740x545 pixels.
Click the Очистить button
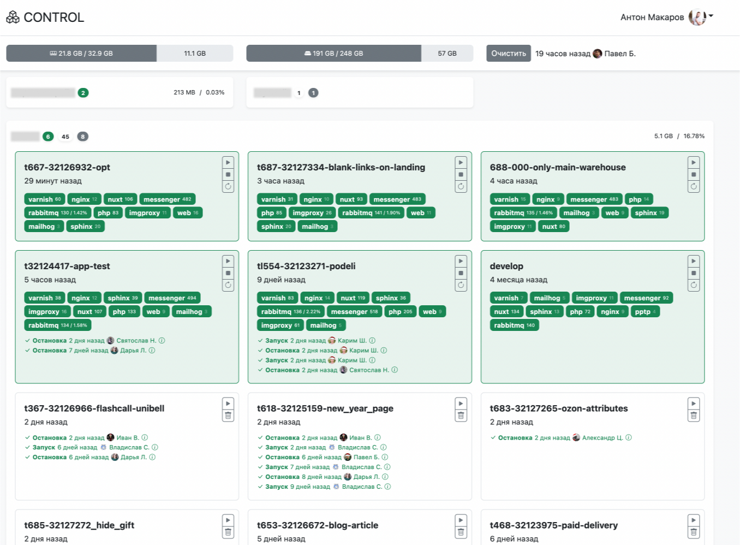508,54
